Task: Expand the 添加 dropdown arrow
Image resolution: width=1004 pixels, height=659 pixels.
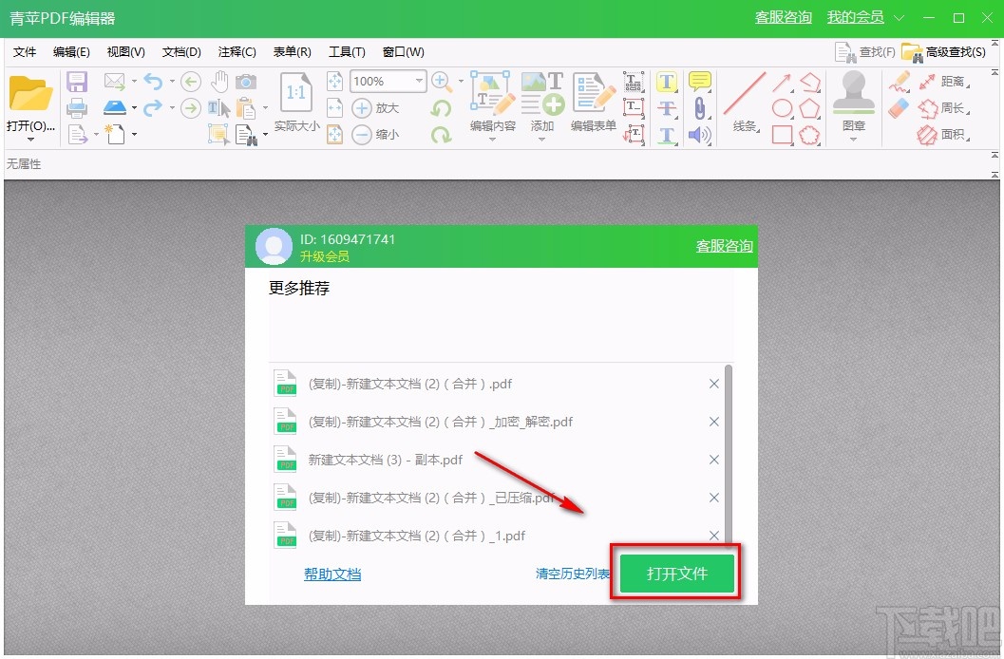Action: (x=541, y=139)
